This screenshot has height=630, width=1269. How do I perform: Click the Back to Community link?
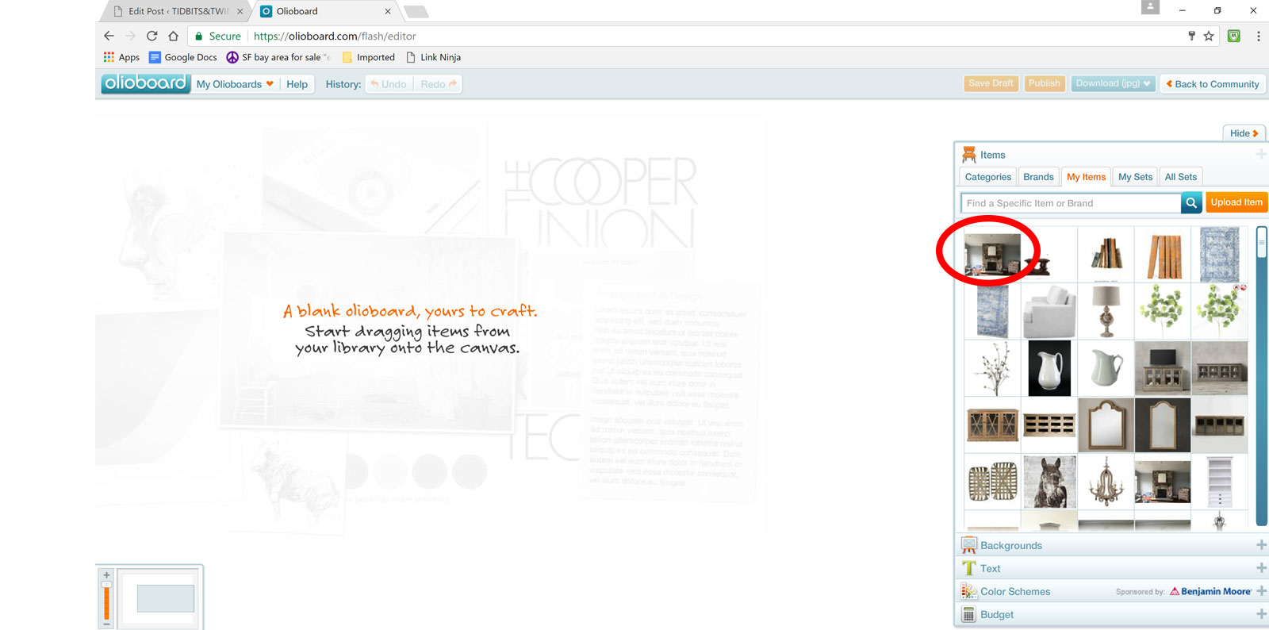(x=1212, y=84)
